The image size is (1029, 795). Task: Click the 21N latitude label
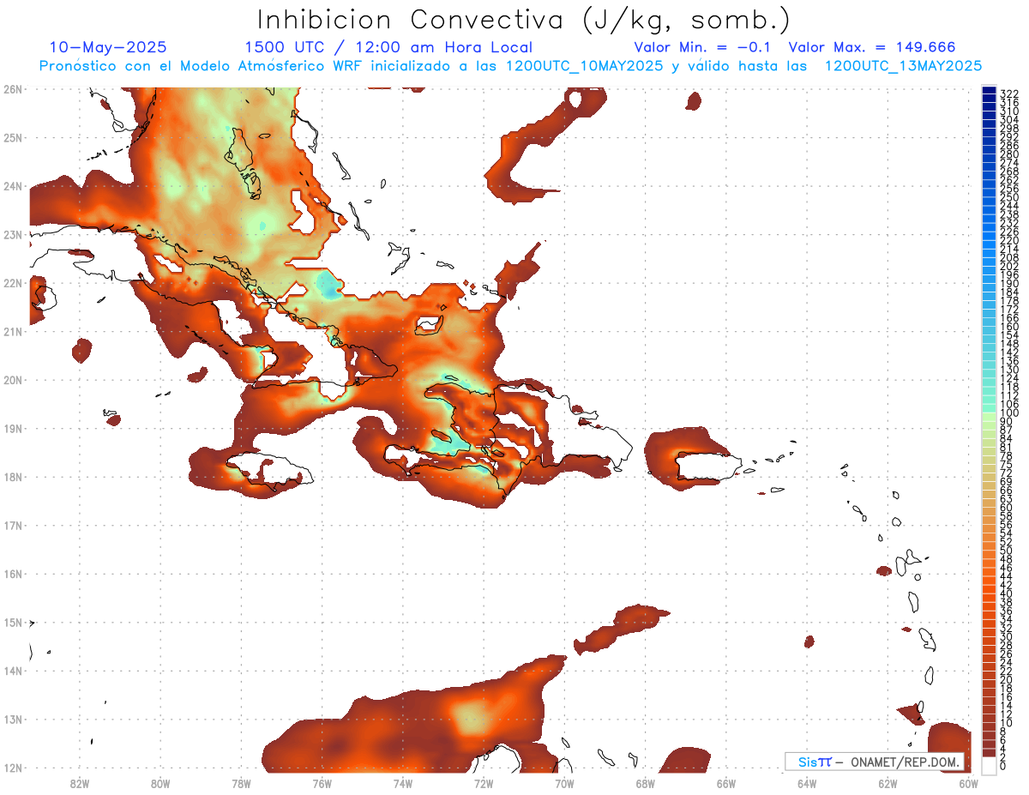pyautogui.click(x=12, y=331)
